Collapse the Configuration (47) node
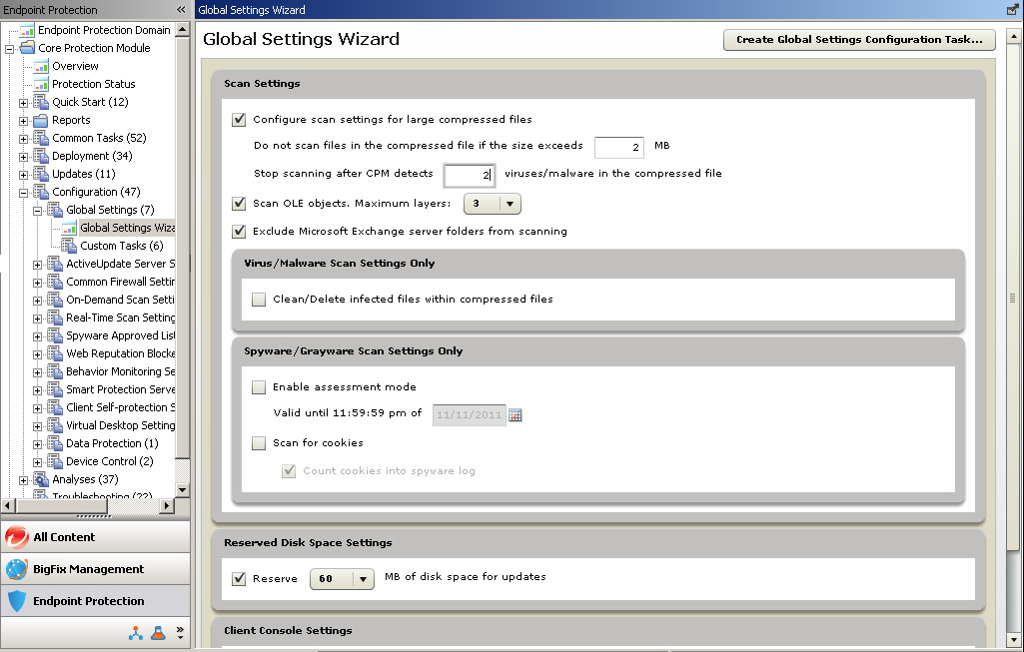This screenshot has width=1024, height=652. (24, 193)
